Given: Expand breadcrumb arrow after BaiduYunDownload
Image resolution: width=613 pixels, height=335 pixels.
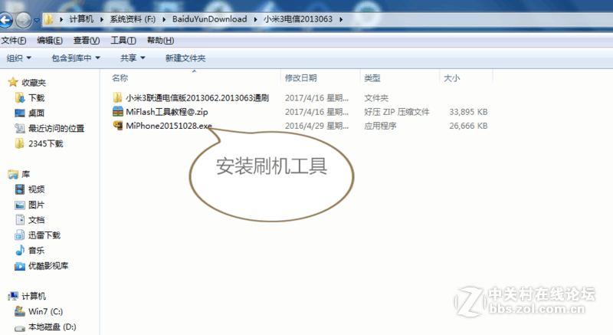Looking at the screenshot, I should pos(255,19).
